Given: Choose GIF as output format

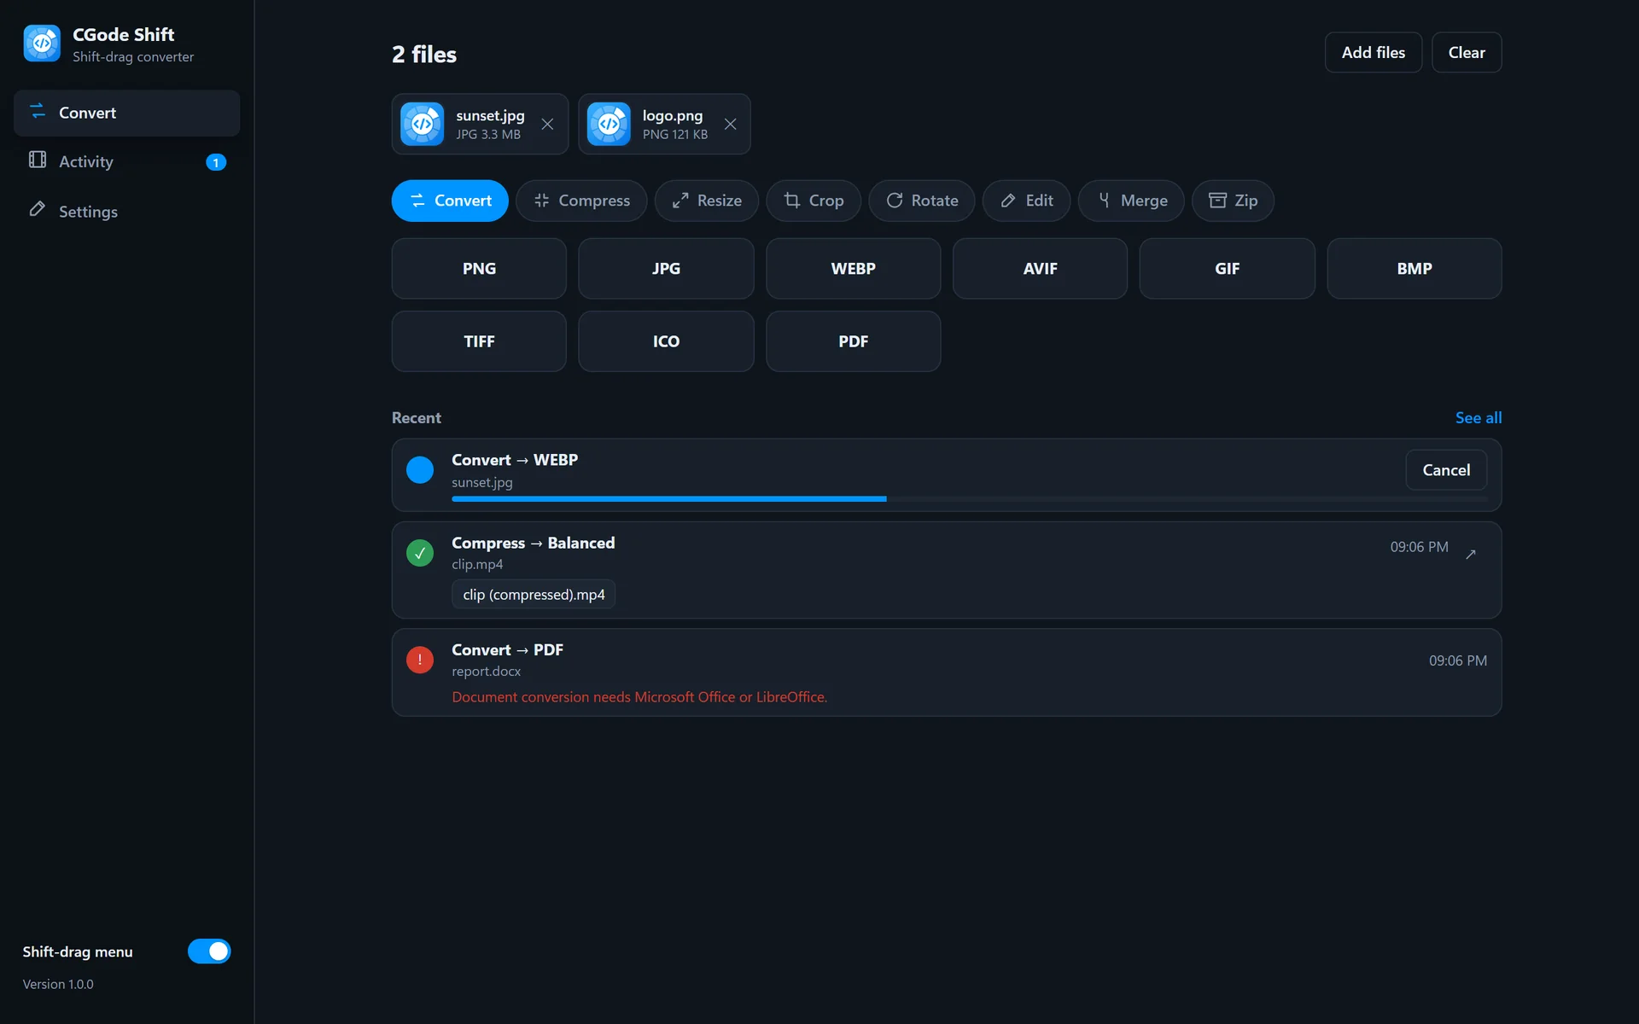Looking at the screenshot, I should pyautogui.click(x=1227, y=269).
